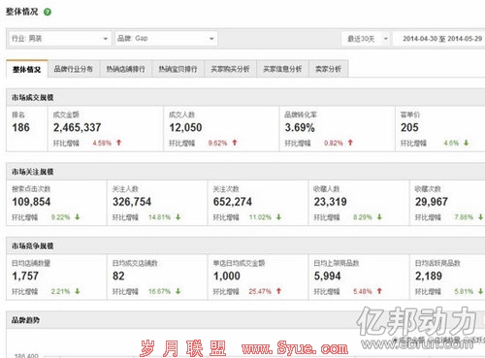Click the 关注次数 value 652,274
This screenshot has width=485, height=358.
pyautogui.click(x=233, y=202)
